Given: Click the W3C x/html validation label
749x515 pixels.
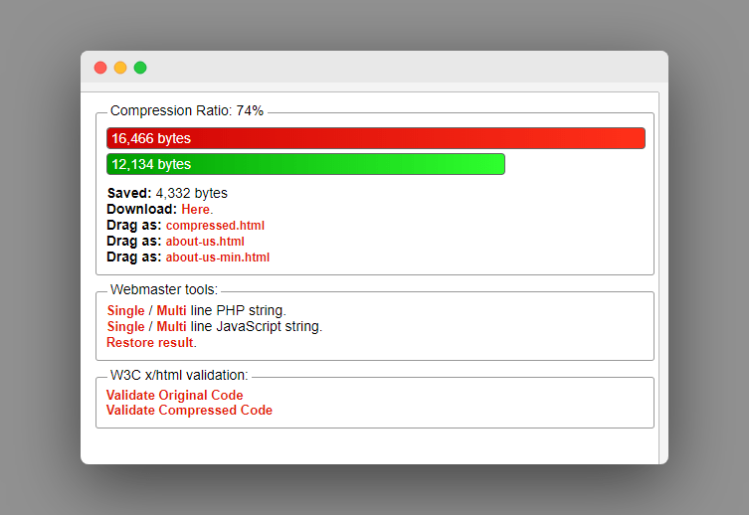Looking at the screenshot, I should (179, 375).
